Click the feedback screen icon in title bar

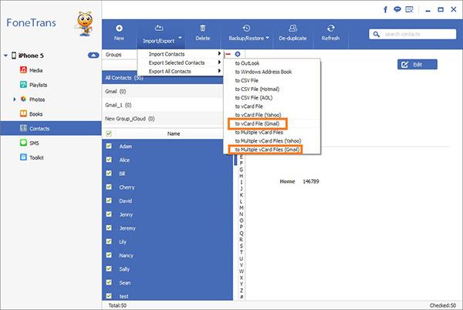409,10
